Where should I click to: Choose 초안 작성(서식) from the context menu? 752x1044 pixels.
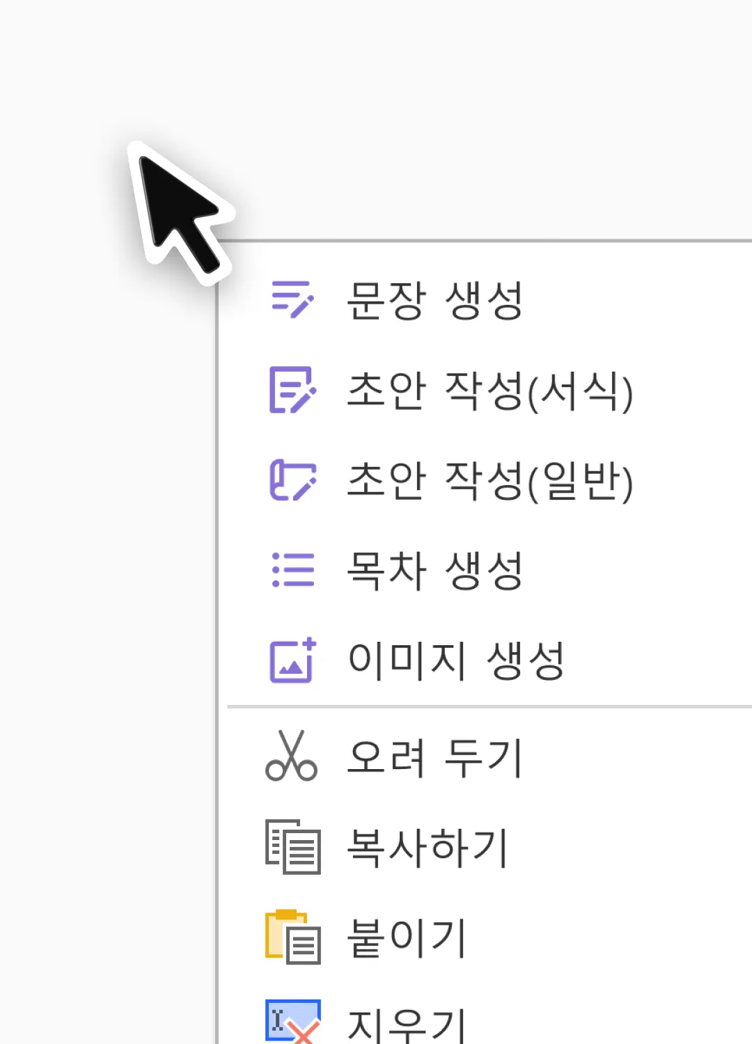(x=489, y=390)
